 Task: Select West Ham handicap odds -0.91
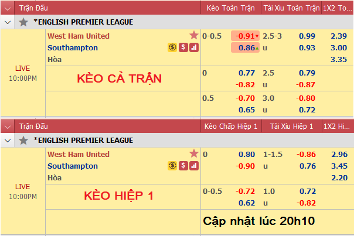(245, 36)
